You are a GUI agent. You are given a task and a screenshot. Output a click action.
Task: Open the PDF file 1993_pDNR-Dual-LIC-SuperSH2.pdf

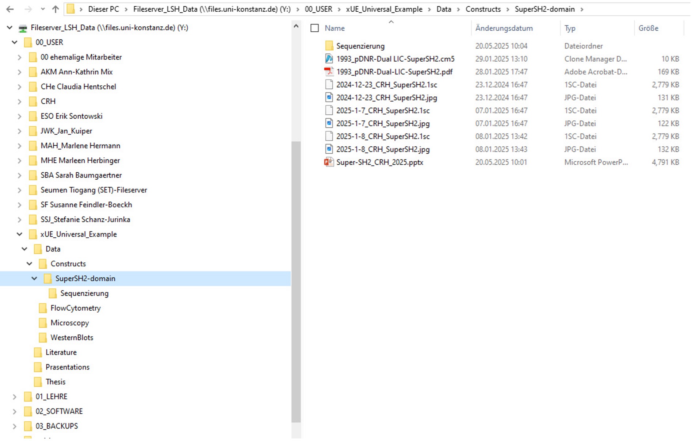point(394,72)
